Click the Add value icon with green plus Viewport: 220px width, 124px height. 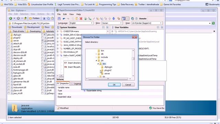(x=90, y=19)
